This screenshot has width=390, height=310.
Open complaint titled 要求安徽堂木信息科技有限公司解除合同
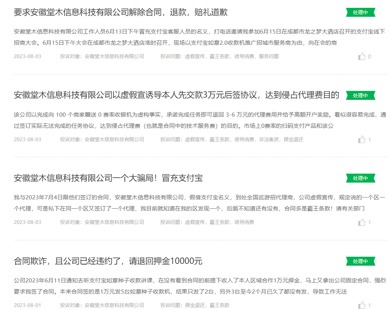121,12
